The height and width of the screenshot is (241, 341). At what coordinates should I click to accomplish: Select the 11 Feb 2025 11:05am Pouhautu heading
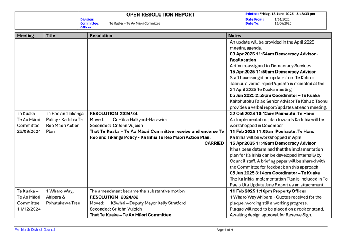(x=272, y=132)
